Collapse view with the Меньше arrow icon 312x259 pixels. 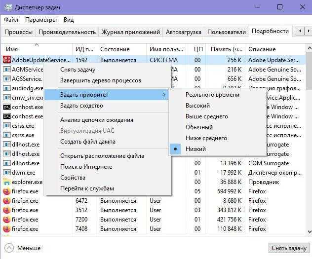9,248
